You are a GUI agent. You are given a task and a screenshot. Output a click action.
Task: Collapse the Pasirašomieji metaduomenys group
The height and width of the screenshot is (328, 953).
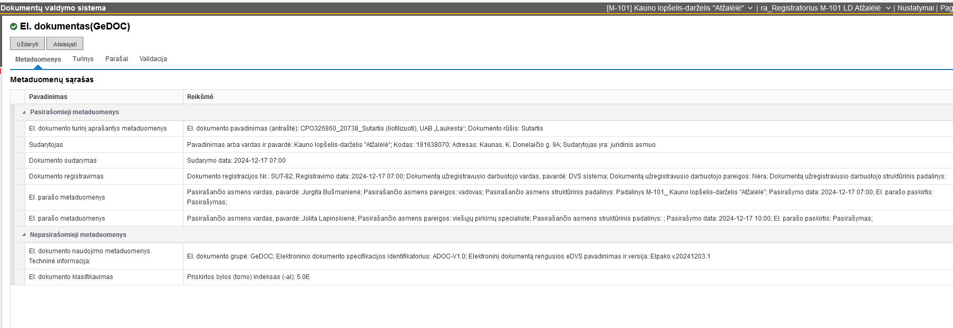(24, 112)
